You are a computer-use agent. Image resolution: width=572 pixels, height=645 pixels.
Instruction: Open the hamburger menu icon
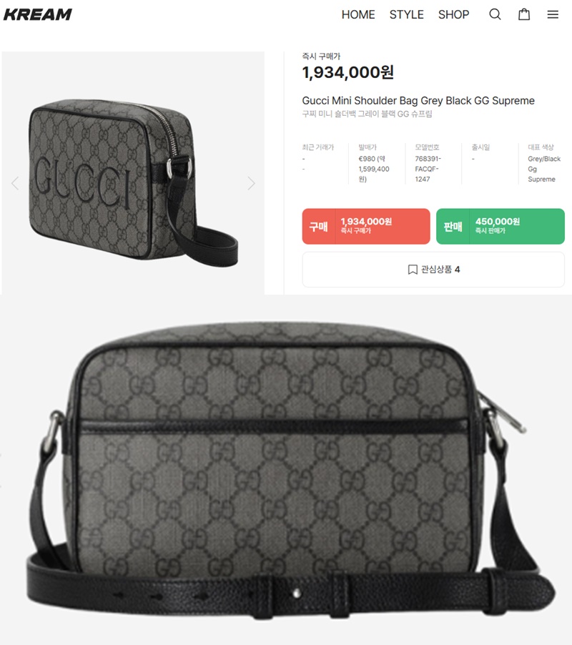(x=553, y=14)
